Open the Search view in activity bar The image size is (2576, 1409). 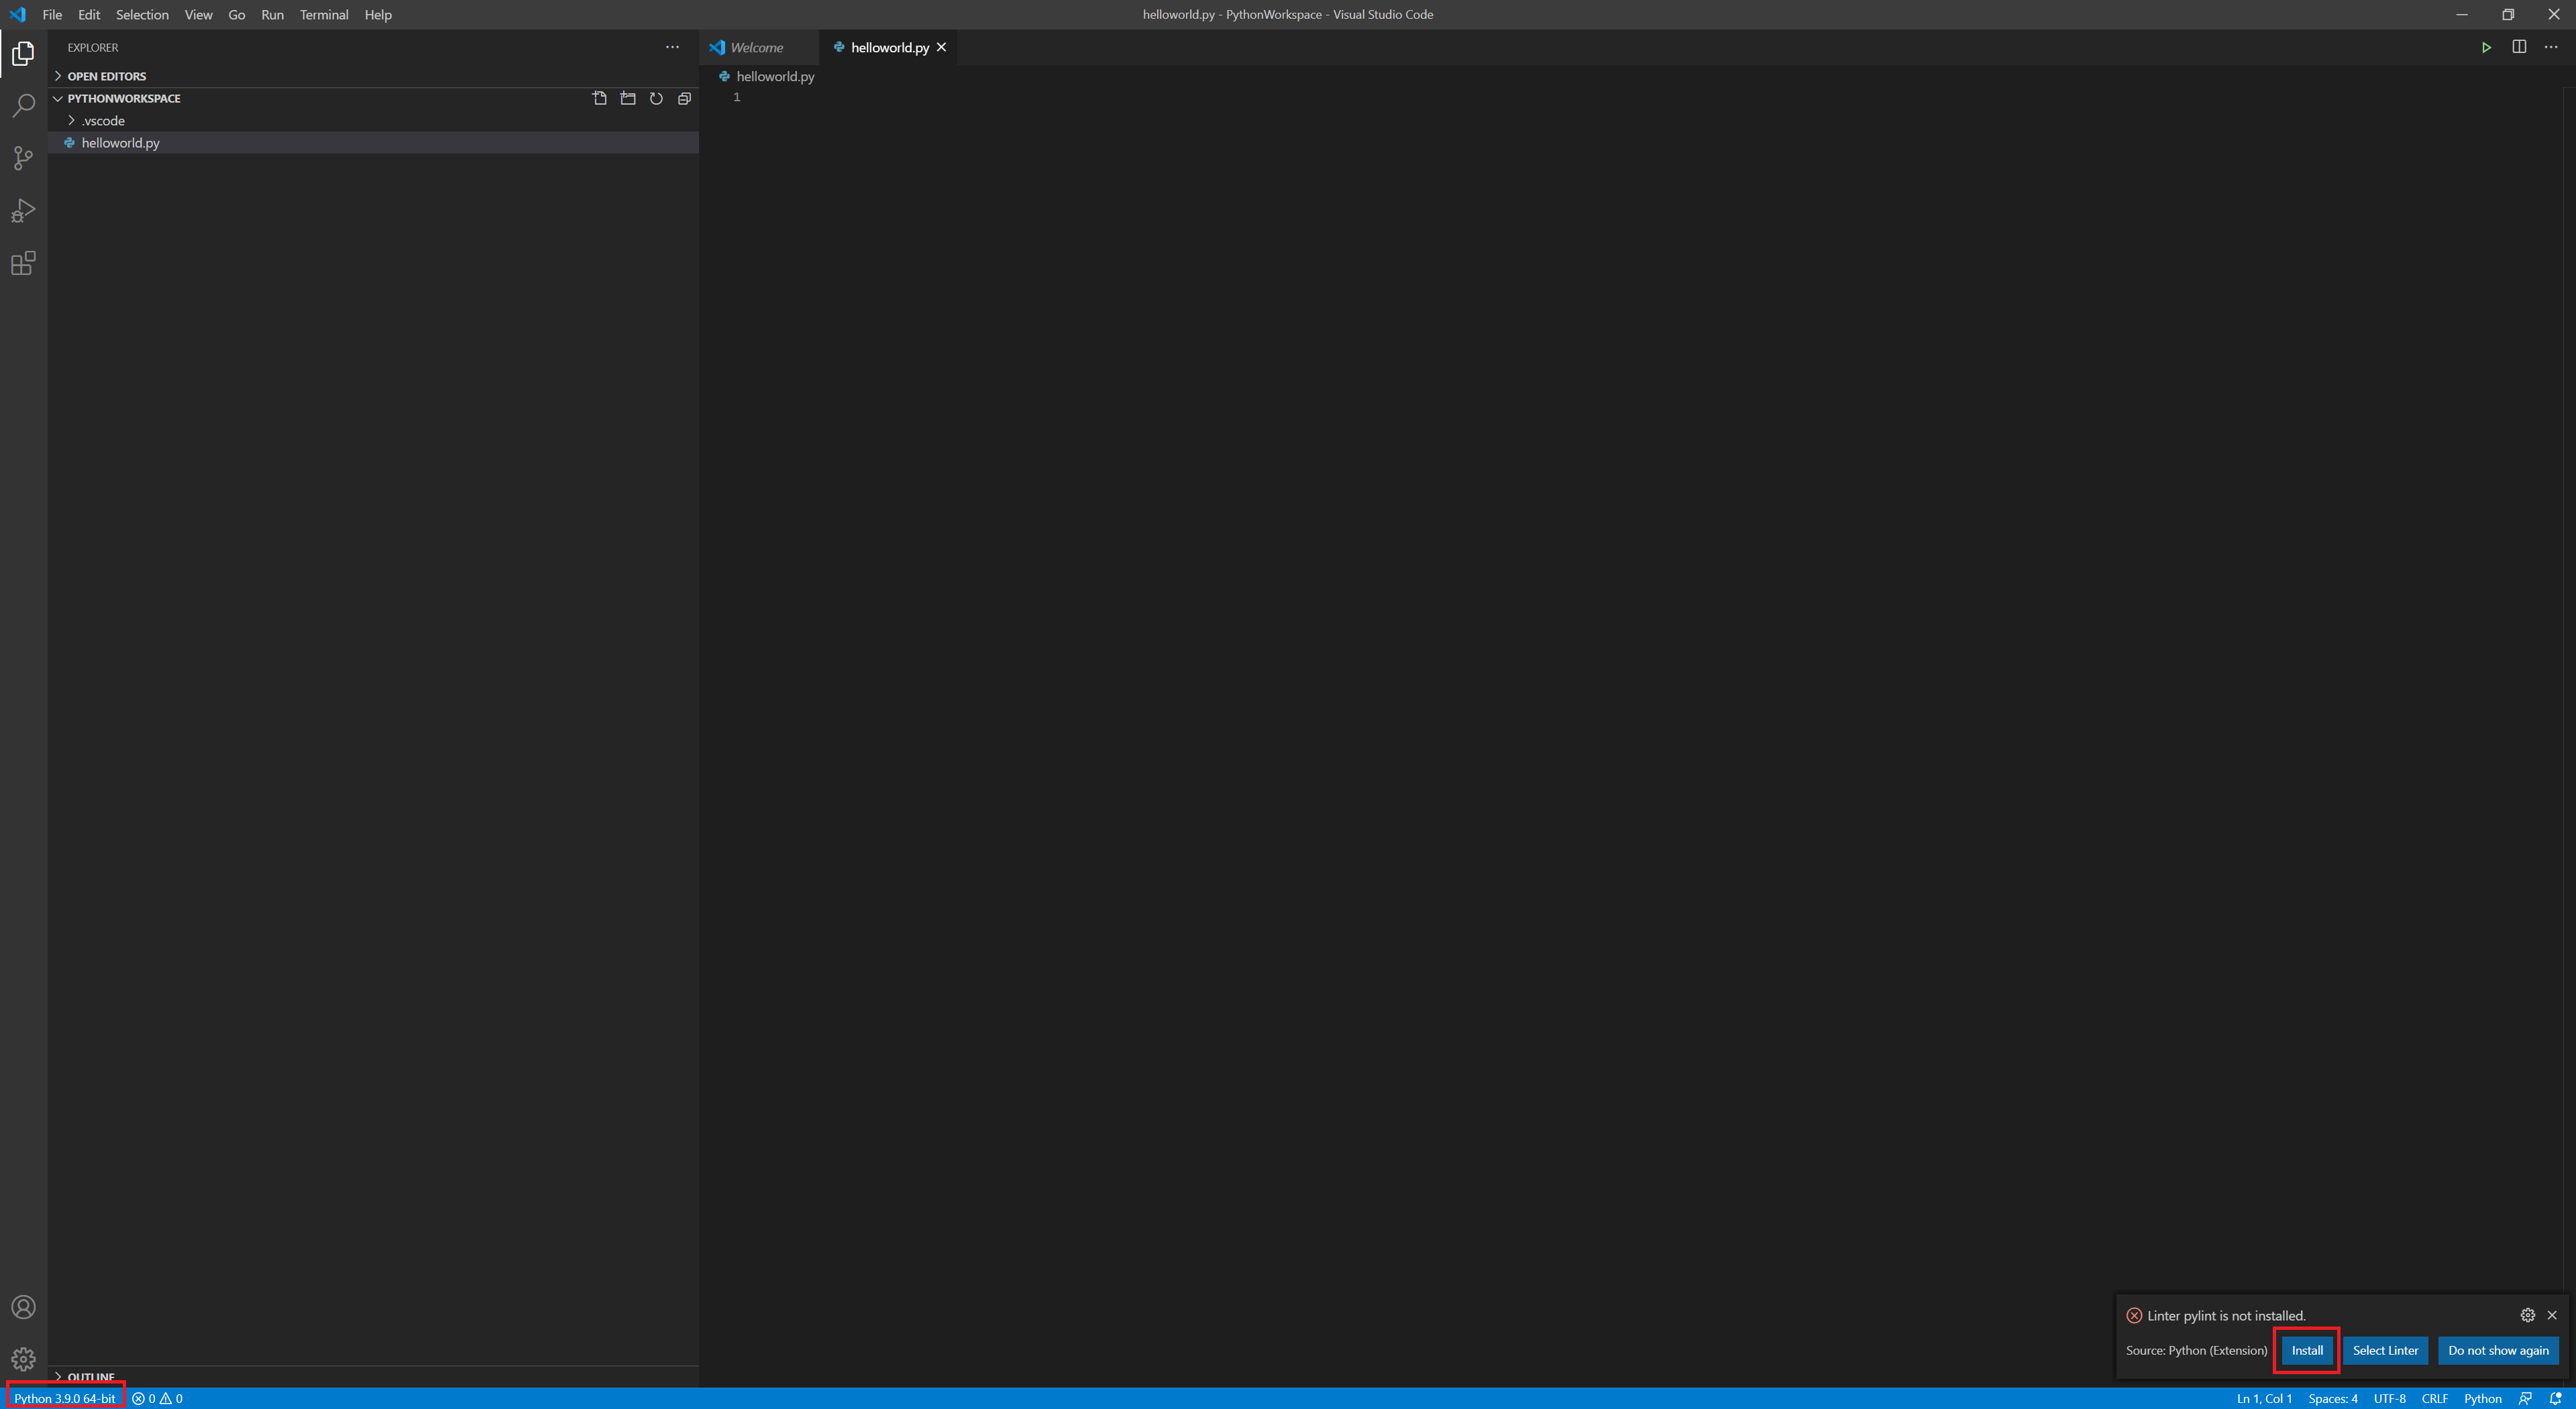tap(23, 105)
